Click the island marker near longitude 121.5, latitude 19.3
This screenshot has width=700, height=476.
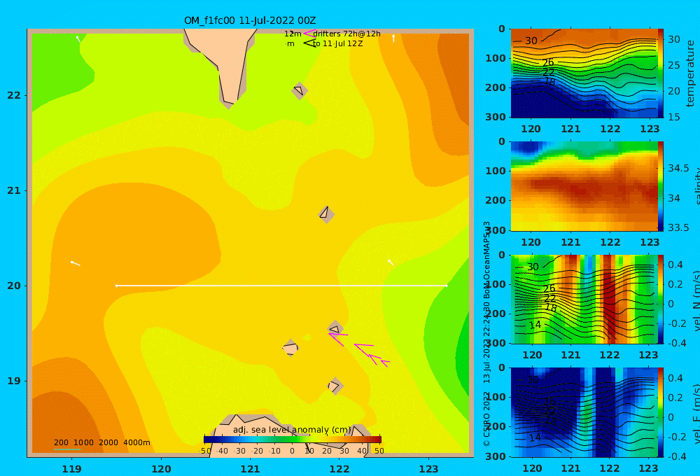tap(290, 348)
